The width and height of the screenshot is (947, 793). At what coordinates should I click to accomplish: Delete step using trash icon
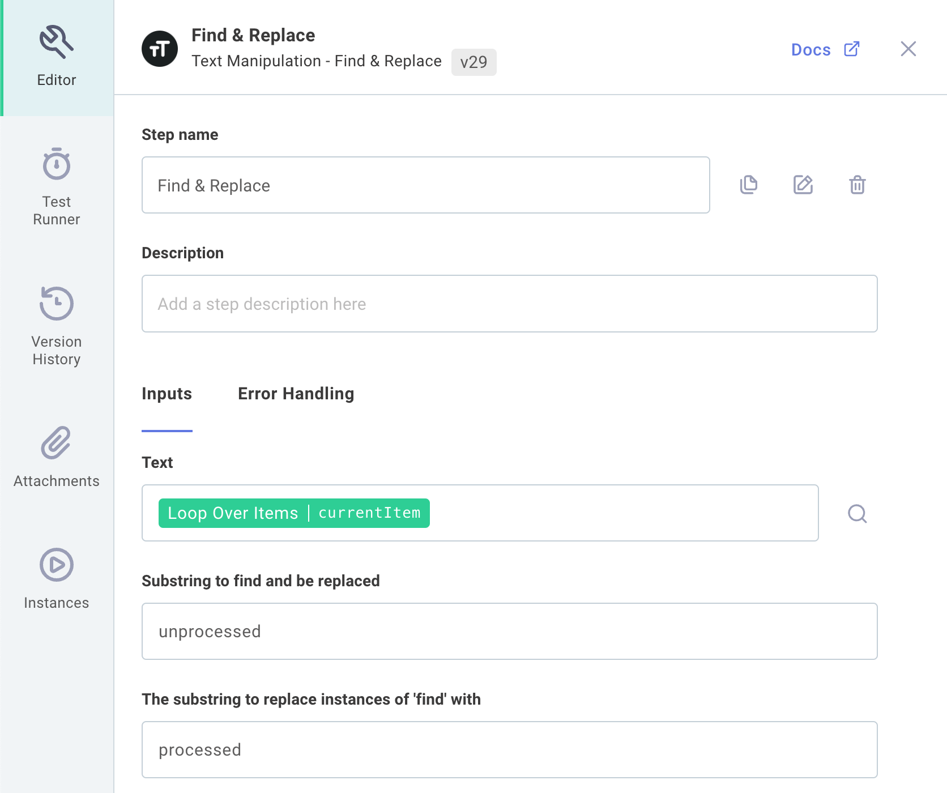click(857, 185)
